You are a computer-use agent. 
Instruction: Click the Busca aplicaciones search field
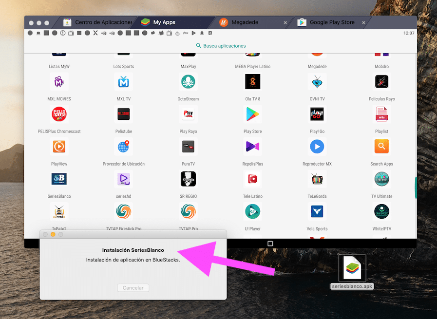[x=221, y=46]
